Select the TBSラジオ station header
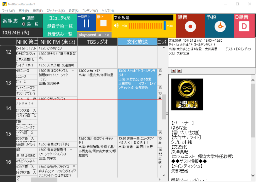 tap(97, 42)
